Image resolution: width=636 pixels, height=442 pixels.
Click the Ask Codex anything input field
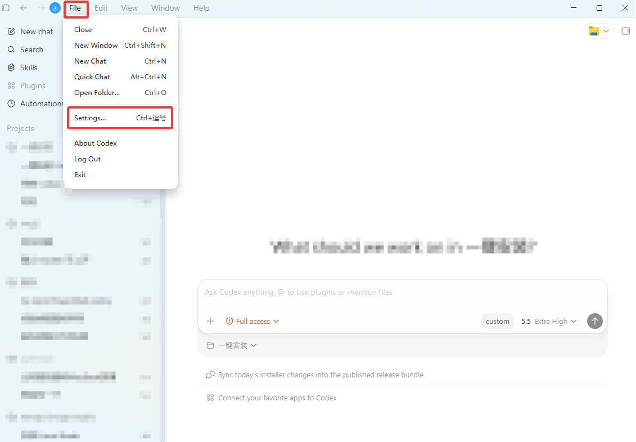pyautogui.click(x=403, y=292)
